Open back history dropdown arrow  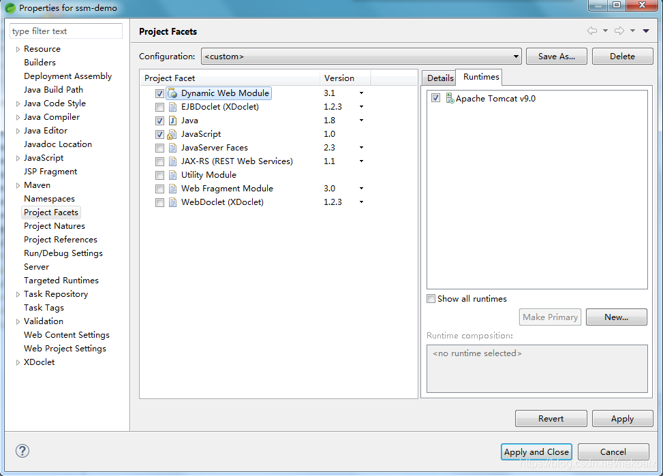(x=606, y=31)
